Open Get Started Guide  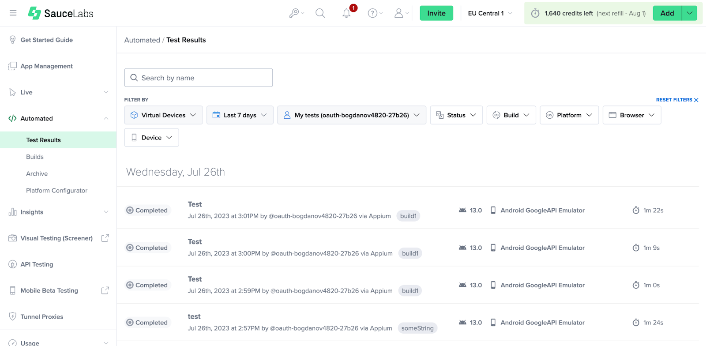[47, 40]
